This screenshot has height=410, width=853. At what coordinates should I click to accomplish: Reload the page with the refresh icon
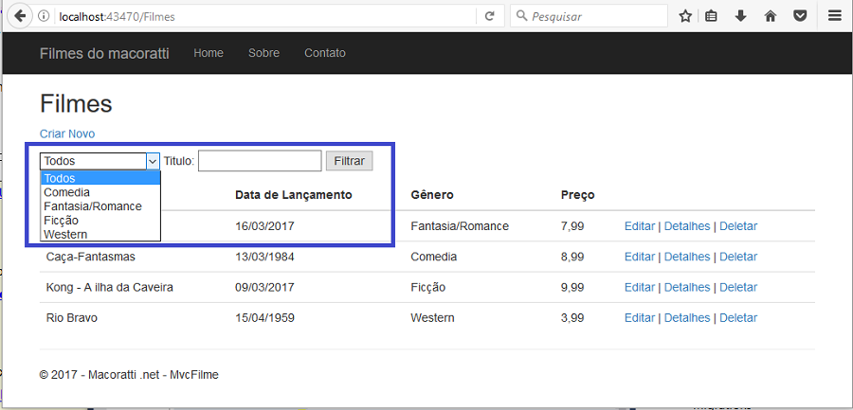(490, 16)
